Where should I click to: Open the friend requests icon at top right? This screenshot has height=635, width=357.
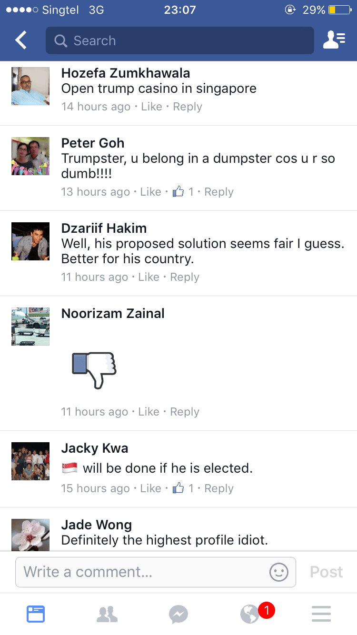pyautogui.click(x=334, y=40)
